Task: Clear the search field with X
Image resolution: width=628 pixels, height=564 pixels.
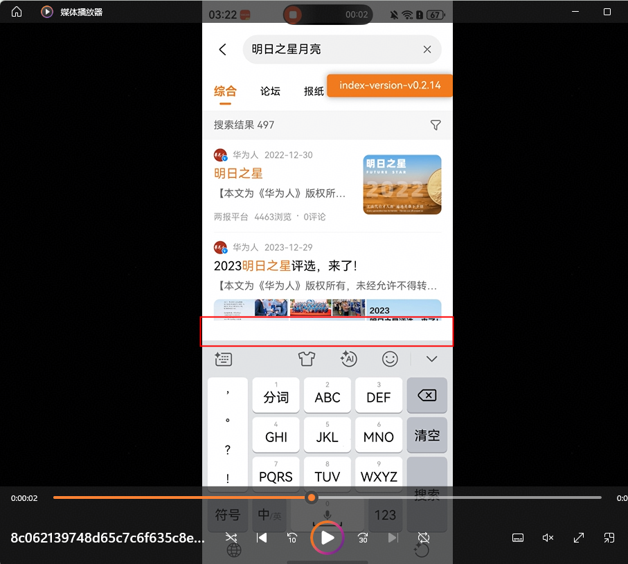Action: [x=427, y=49]
